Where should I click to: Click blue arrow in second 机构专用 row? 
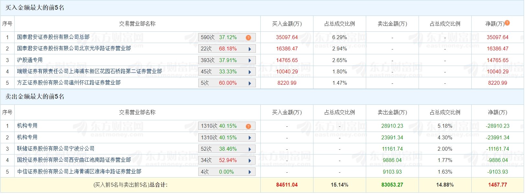pos(250,138)
